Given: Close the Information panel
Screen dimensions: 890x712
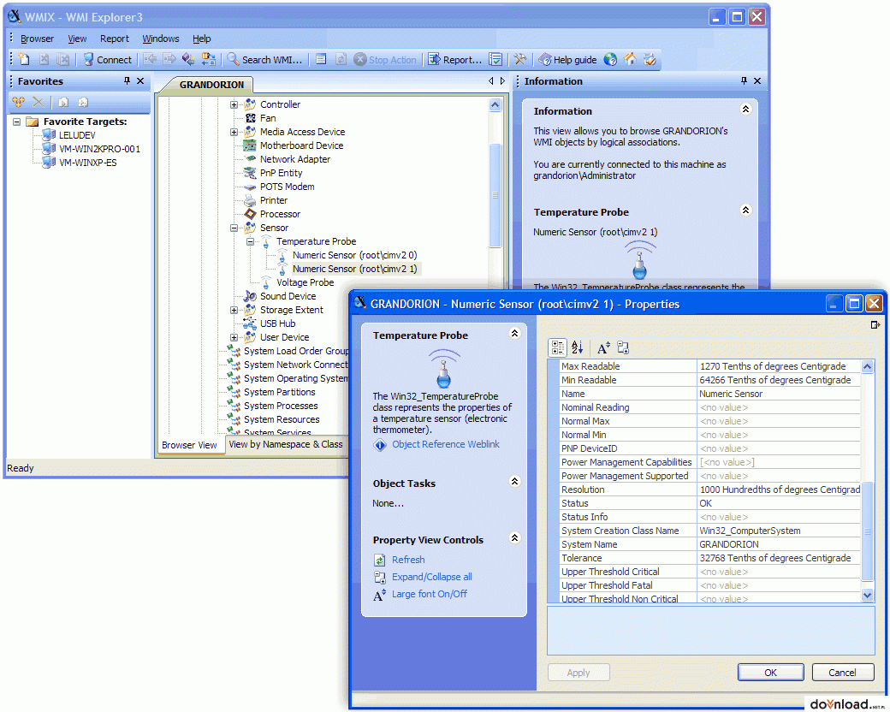Looking at the screenshot, I should point(757,81).
